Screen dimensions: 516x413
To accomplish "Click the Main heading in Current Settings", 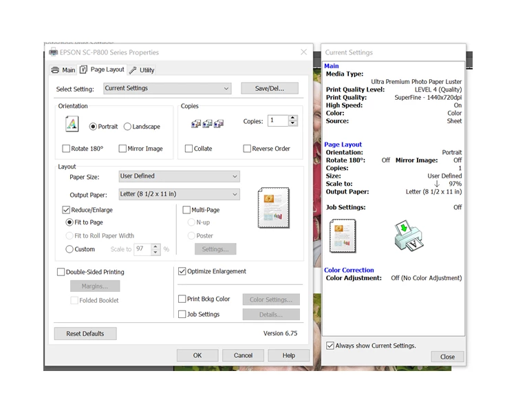I will (332, 66).
